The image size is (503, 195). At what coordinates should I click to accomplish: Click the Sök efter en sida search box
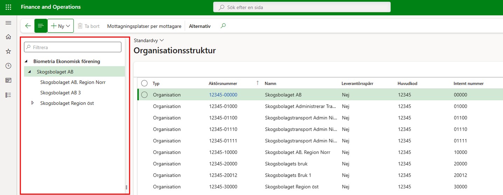click(302, 7)
